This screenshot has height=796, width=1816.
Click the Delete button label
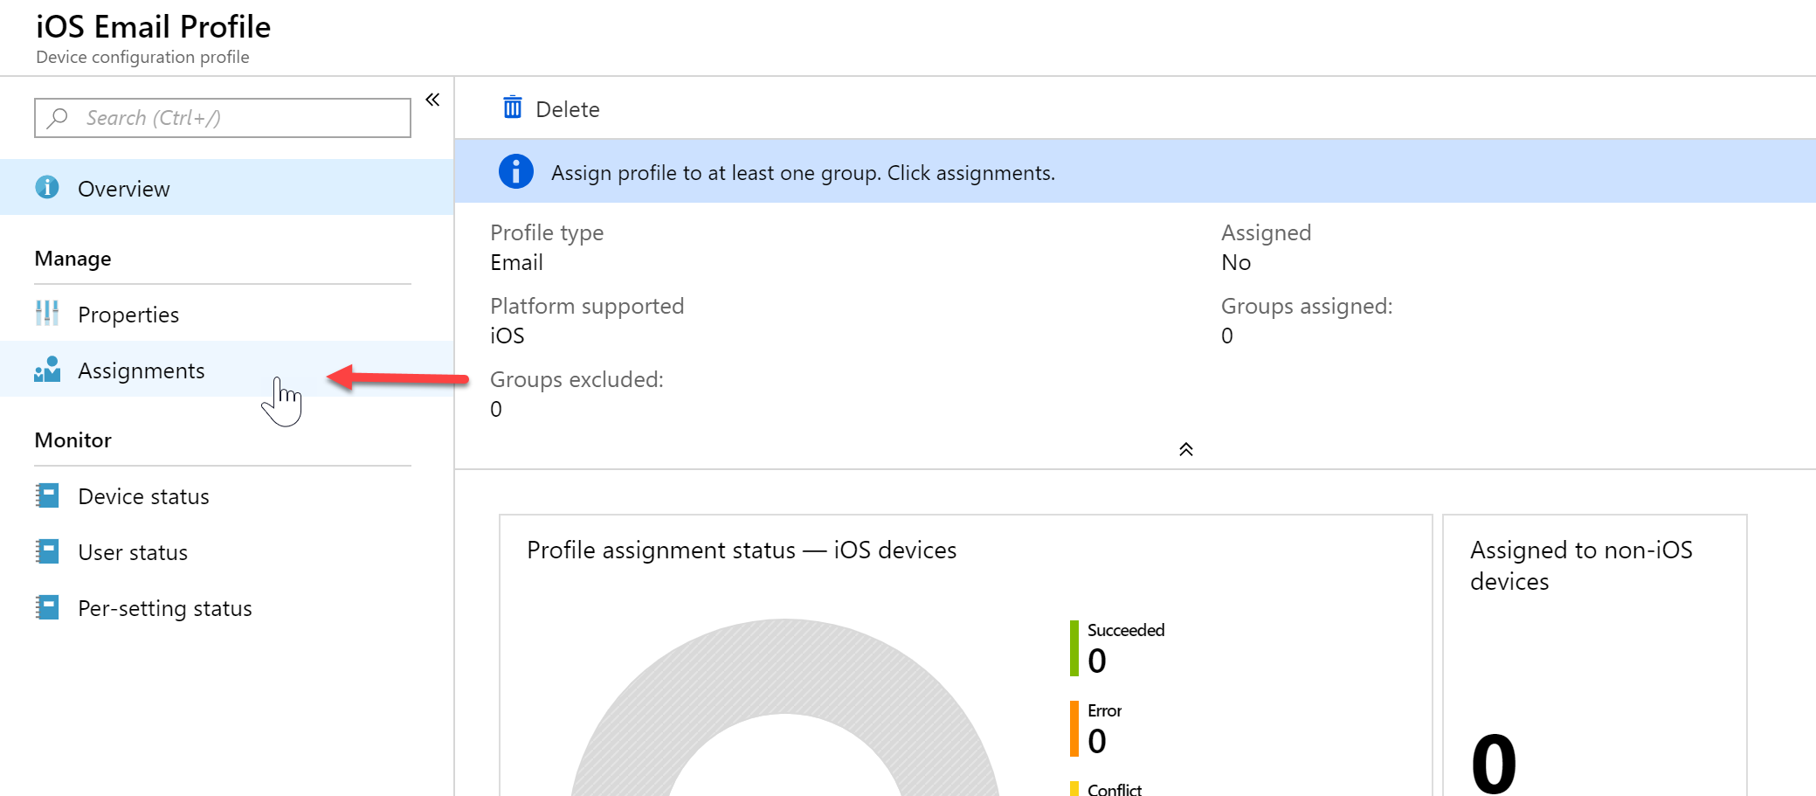pos(568,109)
